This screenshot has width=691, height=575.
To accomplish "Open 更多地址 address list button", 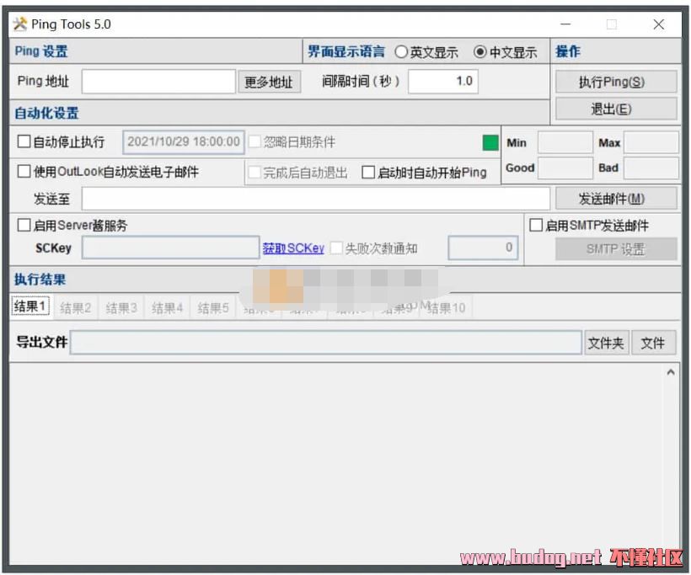I will [x=269, y=82].
